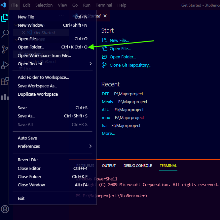This screenshot has height=220, width=220.
Task: Open recent project DFF
Action: pos(105,94)
